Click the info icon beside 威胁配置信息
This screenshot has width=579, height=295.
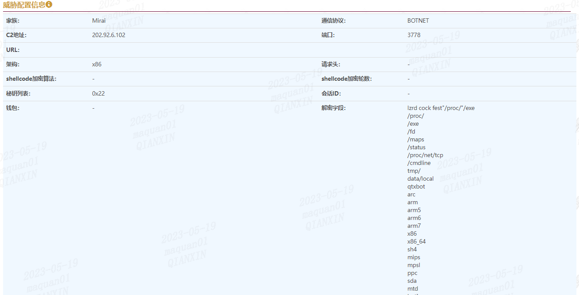pyautogui.click(x=49, y=5)
